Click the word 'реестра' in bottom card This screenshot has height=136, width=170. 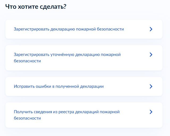pos(66,112)
